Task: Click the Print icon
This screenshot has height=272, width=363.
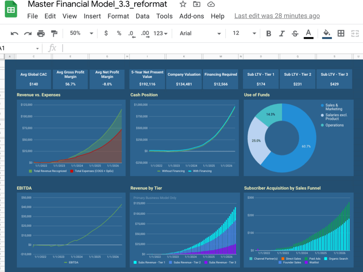Action: coord(40,33)
